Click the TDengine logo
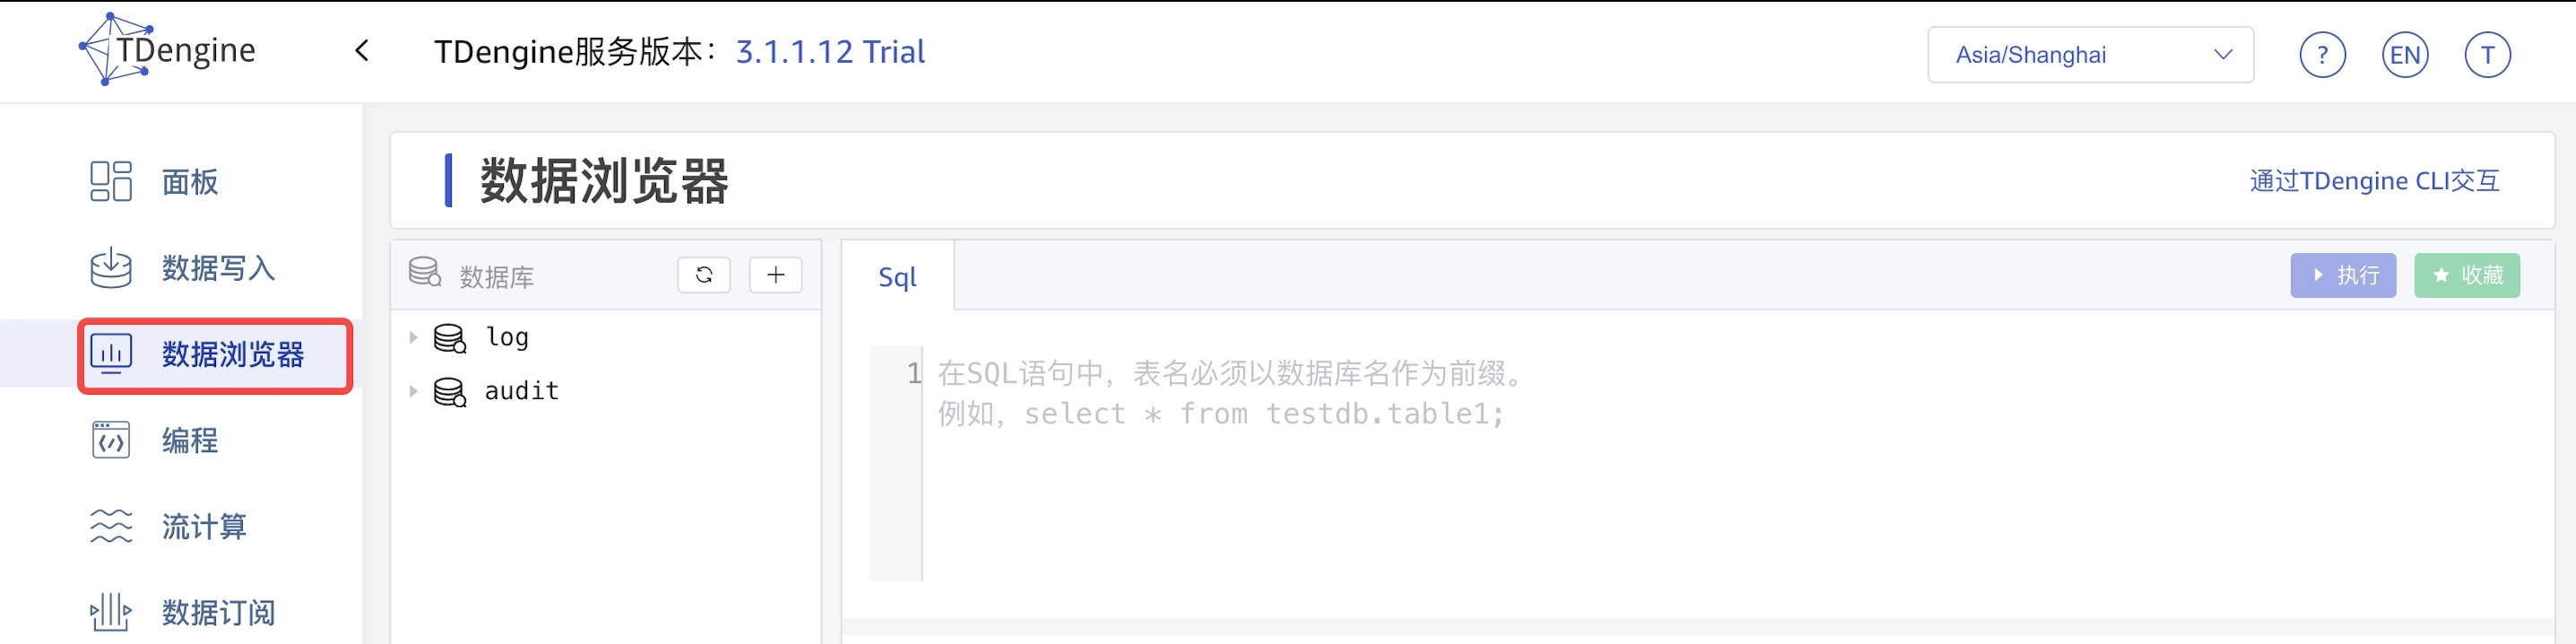Viewport: 2576px width, 644px height. pyautogui.click(x=168, y=50)
